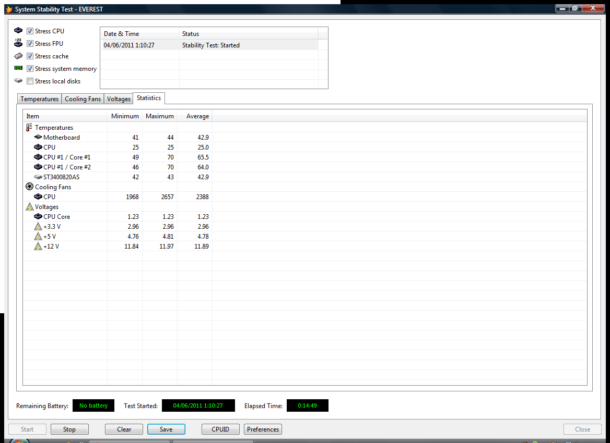The height and width of the screenshot is (443, 610).
Task: Open the CPUID button
Action: tap(220, 429)
